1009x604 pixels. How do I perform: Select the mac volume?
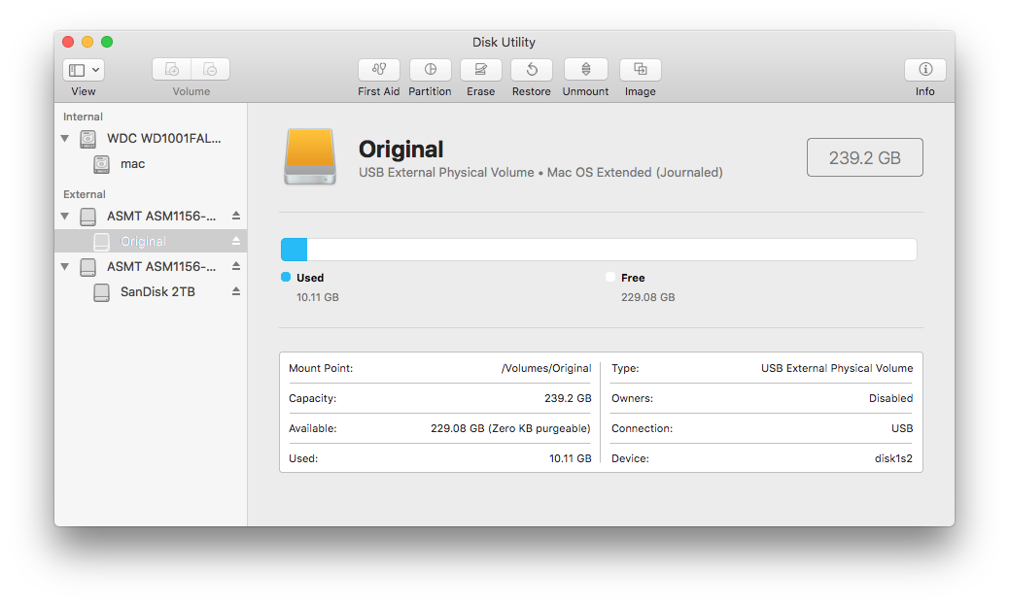(151, 164)
